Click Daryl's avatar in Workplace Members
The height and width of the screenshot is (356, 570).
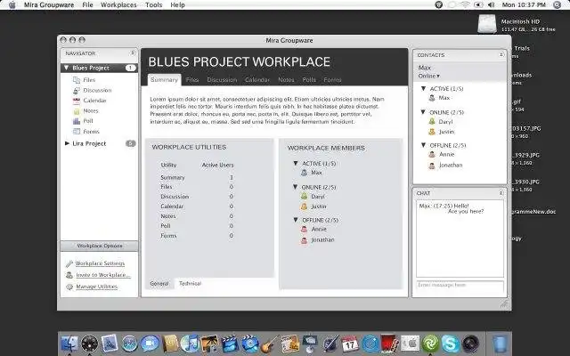(305, 197)
